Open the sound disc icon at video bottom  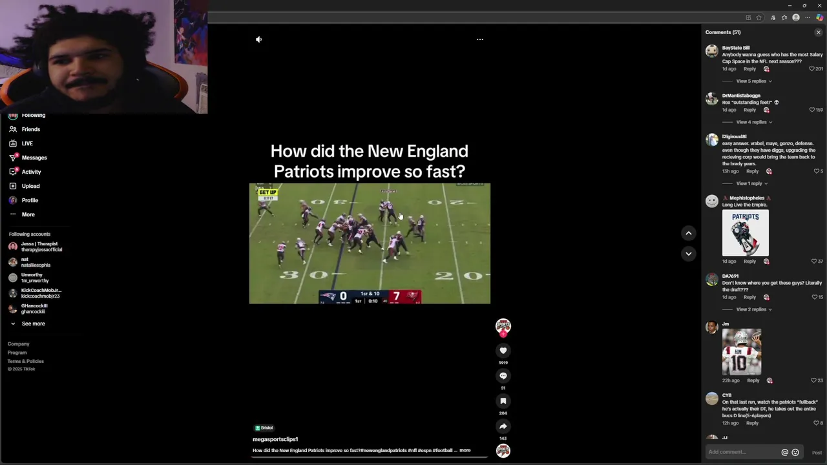coord(503,451)
